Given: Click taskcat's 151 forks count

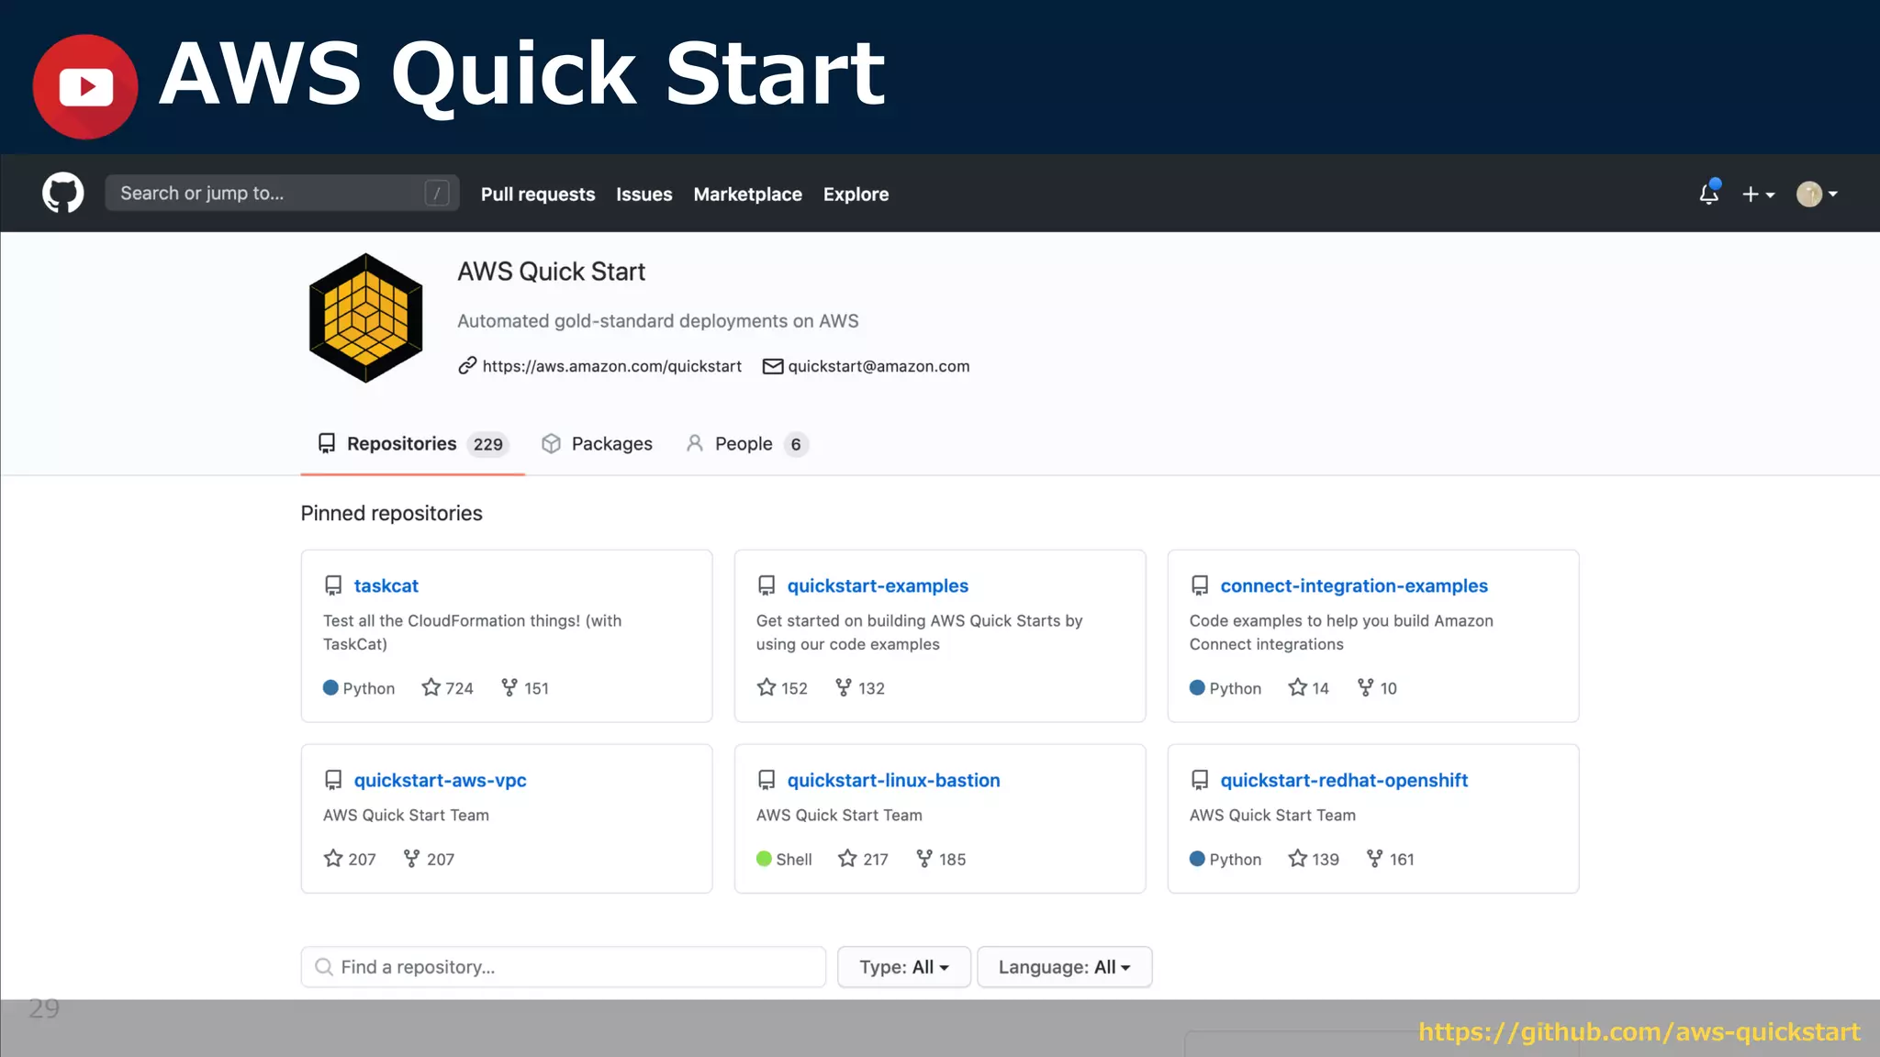Looking at the screenshot, I should click(525, 688).
